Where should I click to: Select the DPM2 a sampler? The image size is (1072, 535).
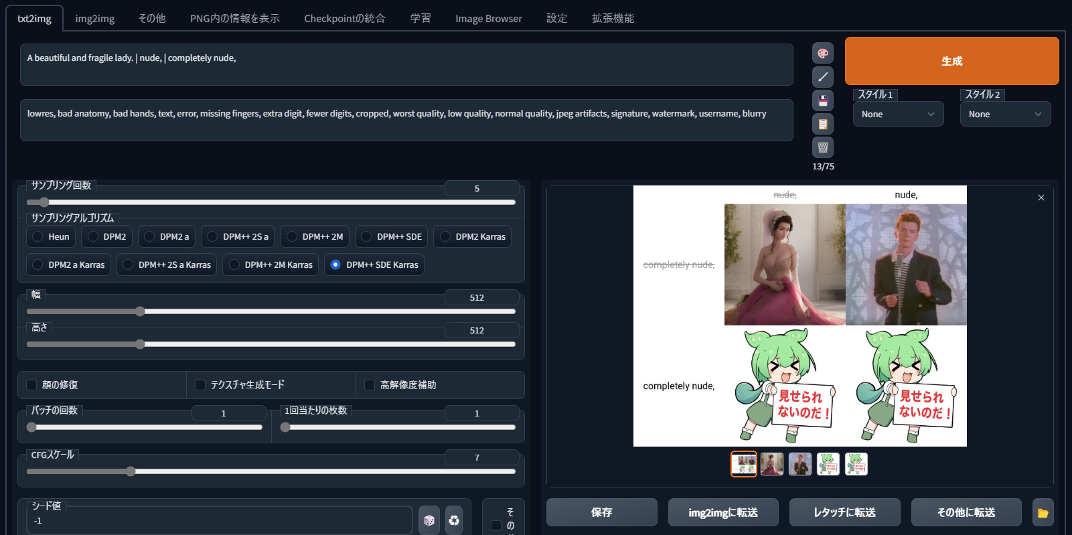[x=167, y=236]
